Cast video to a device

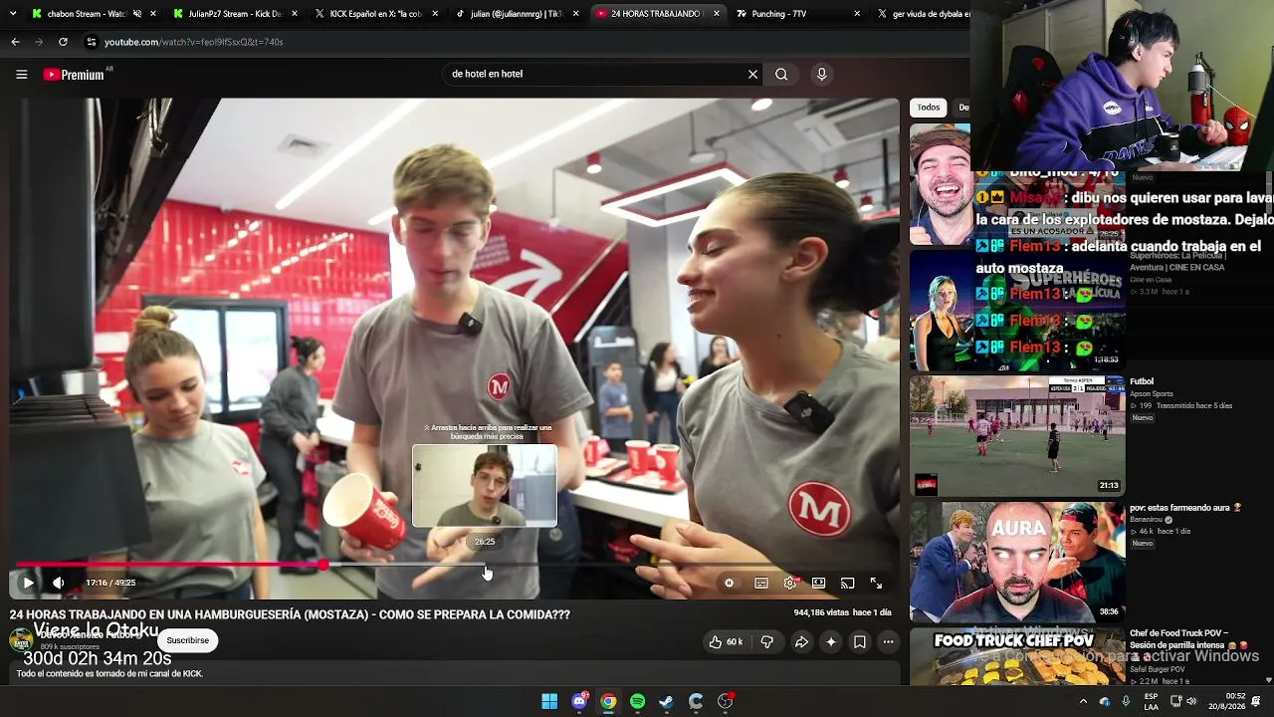click(x=847, y=583)
